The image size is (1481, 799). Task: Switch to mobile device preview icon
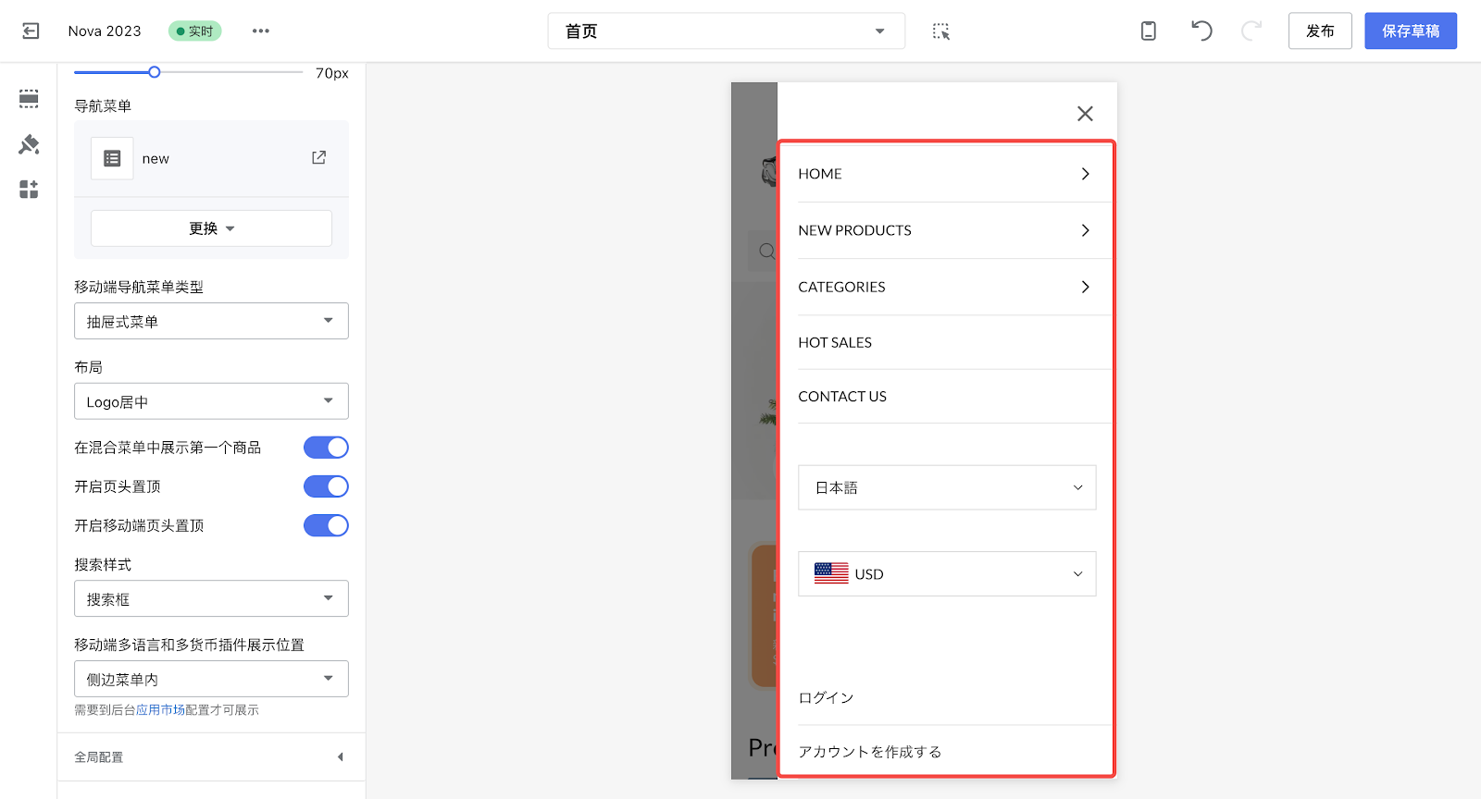pyautogui.click(x=1148, y=31)
